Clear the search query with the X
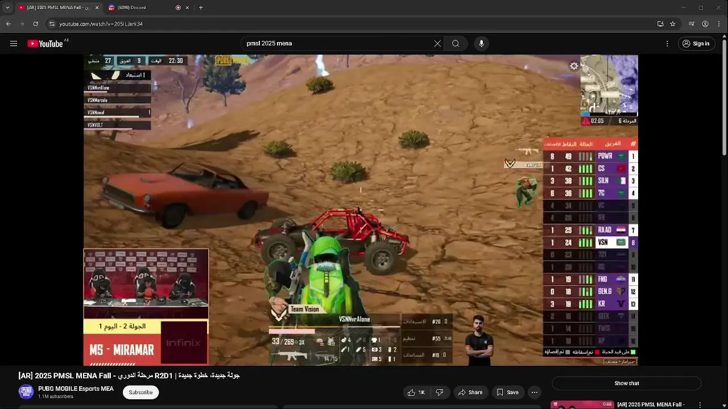Screen dimensions: 728x409 [x=437, y=44]
